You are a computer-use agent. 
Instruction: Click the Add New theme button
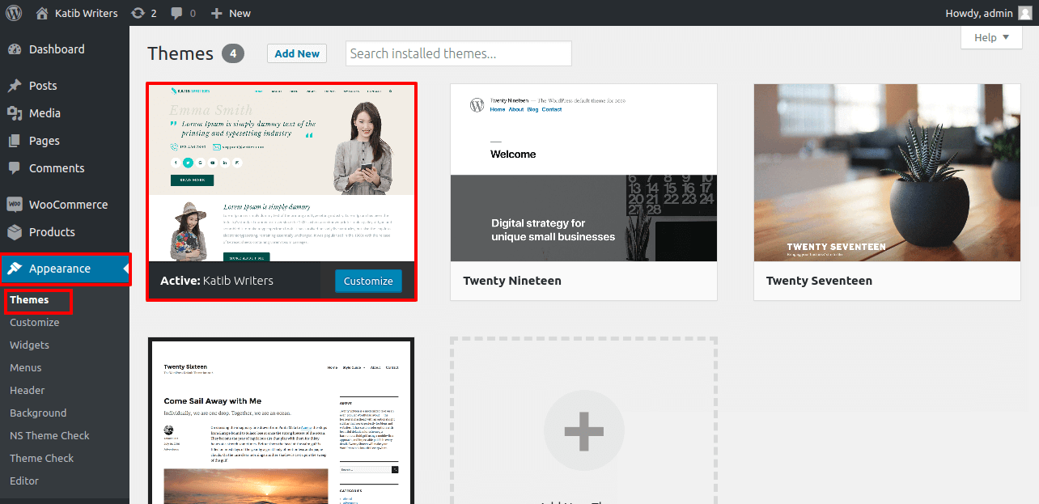point(297,53)
